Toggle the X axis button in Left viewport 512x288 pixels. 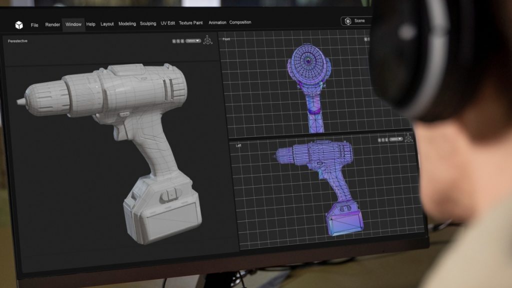click(380, 139)
